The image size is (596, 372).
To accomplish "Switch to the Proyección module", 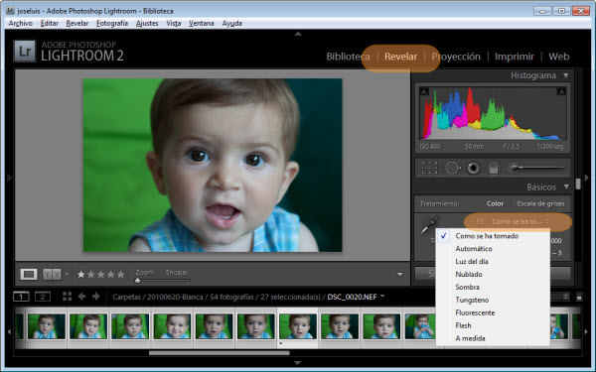I will 456,57.
